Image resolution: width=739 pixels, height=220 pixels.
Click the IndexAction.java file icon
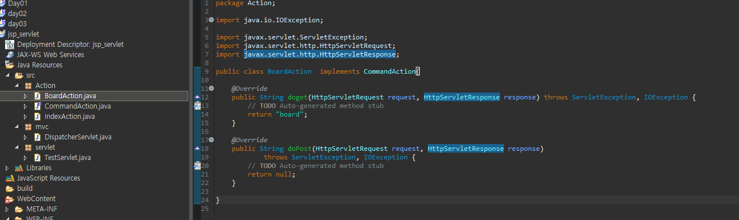37,117
